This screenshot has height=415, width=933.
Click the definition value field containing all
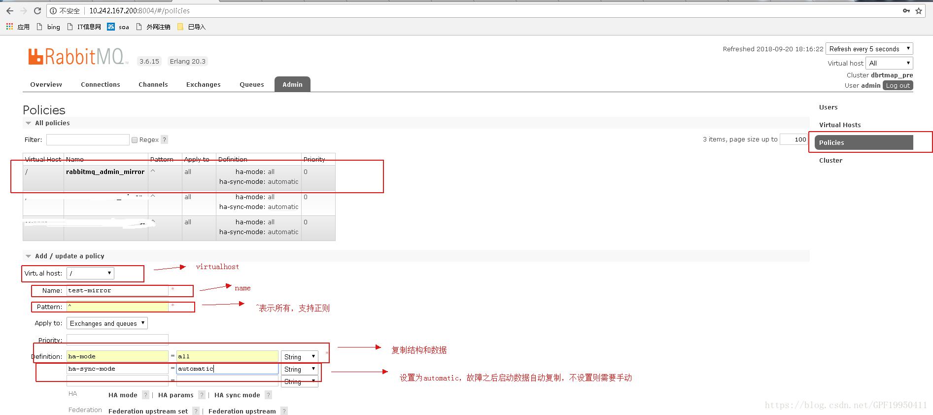228,356
